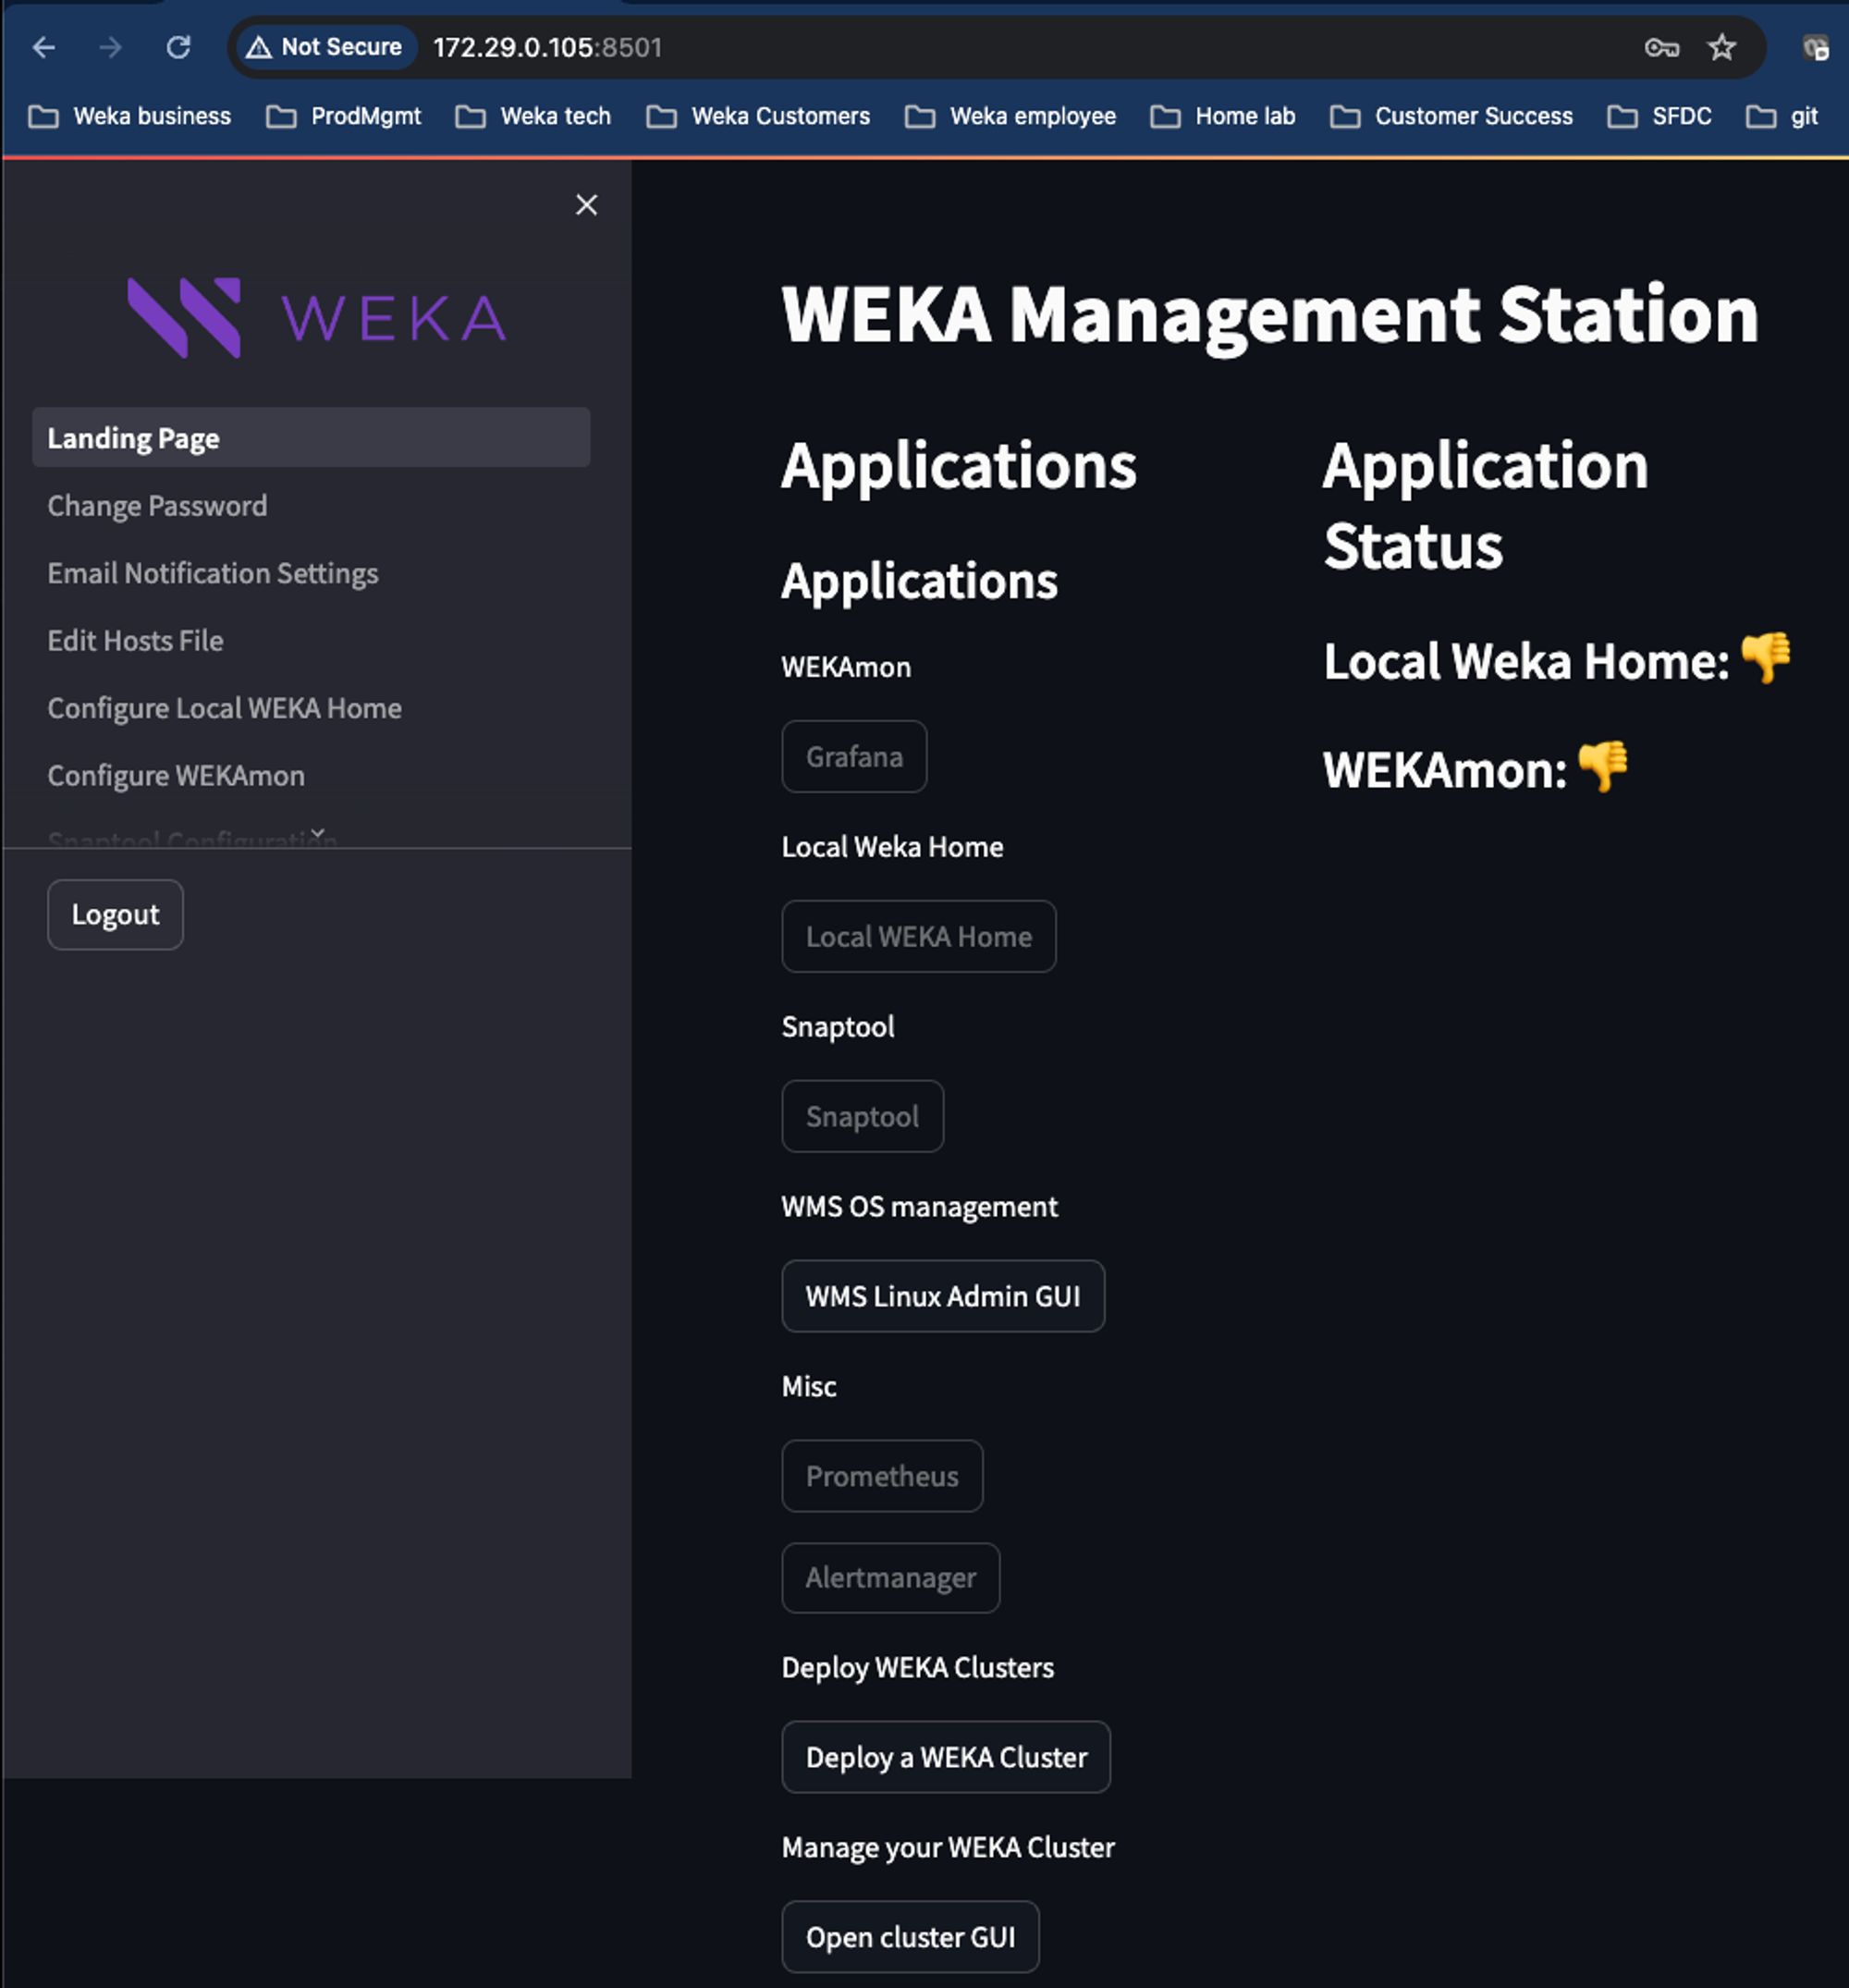Click the Logout button

[115, 914]
